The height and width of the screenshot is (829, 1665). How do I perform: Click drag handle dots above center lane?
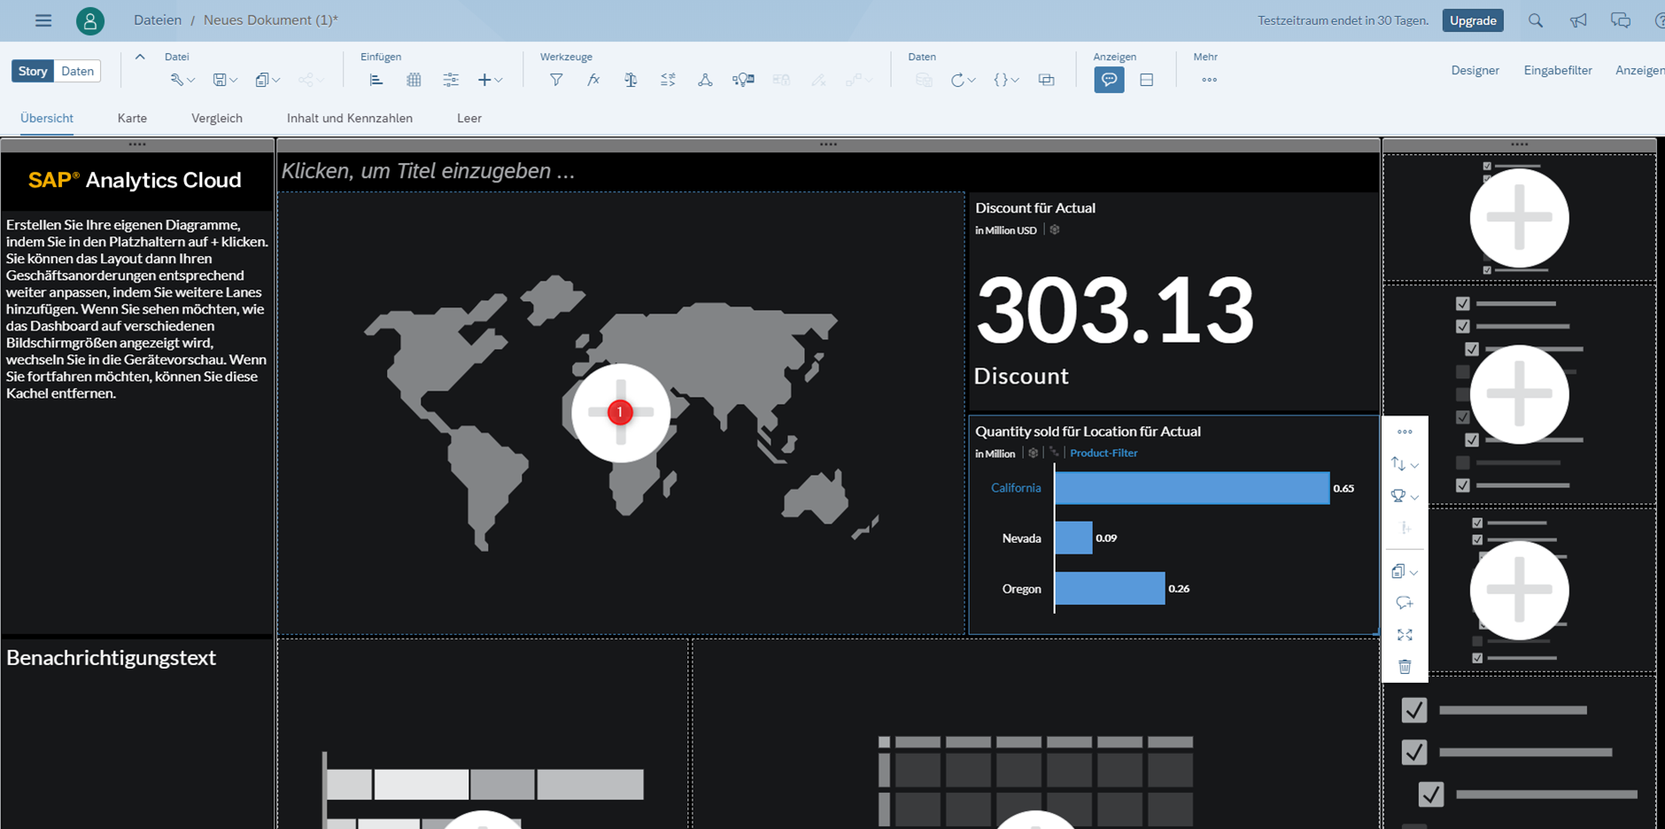(x=828, y=144)
